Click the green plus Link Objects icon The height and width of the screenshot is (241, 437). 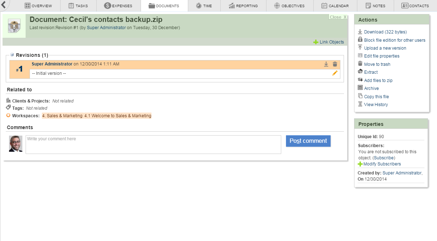click(316, 42)
